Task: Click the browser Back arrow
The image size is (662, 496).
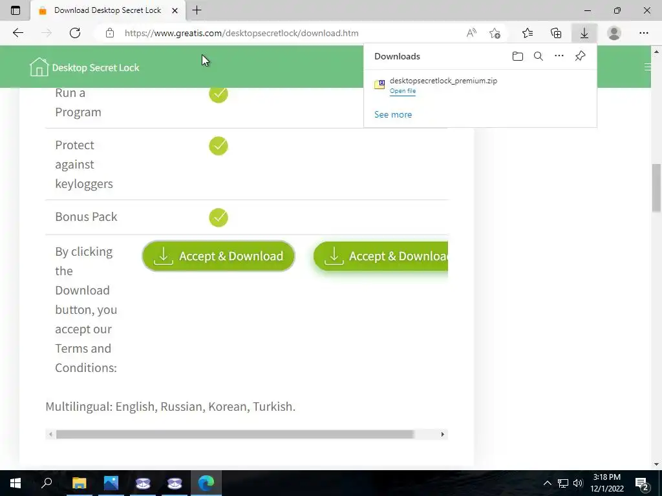Action: click(17, 33)
